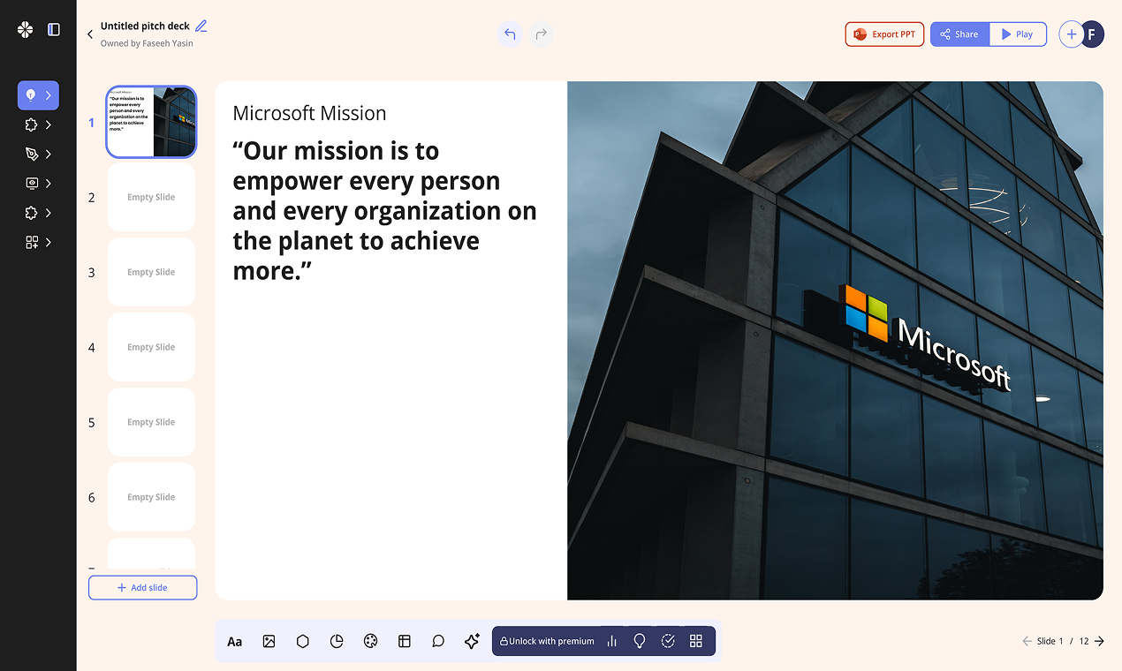Select the empty slide numbered 2
1122x671 pixels.
pyautogui.click(x=151, y=197)
